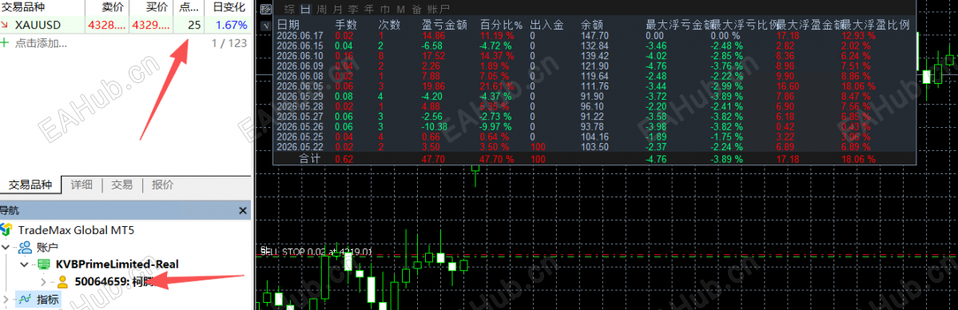Switch to the 详细 tab
The height and width of the screenshot is (310, 958).
(x=81, y=185)
